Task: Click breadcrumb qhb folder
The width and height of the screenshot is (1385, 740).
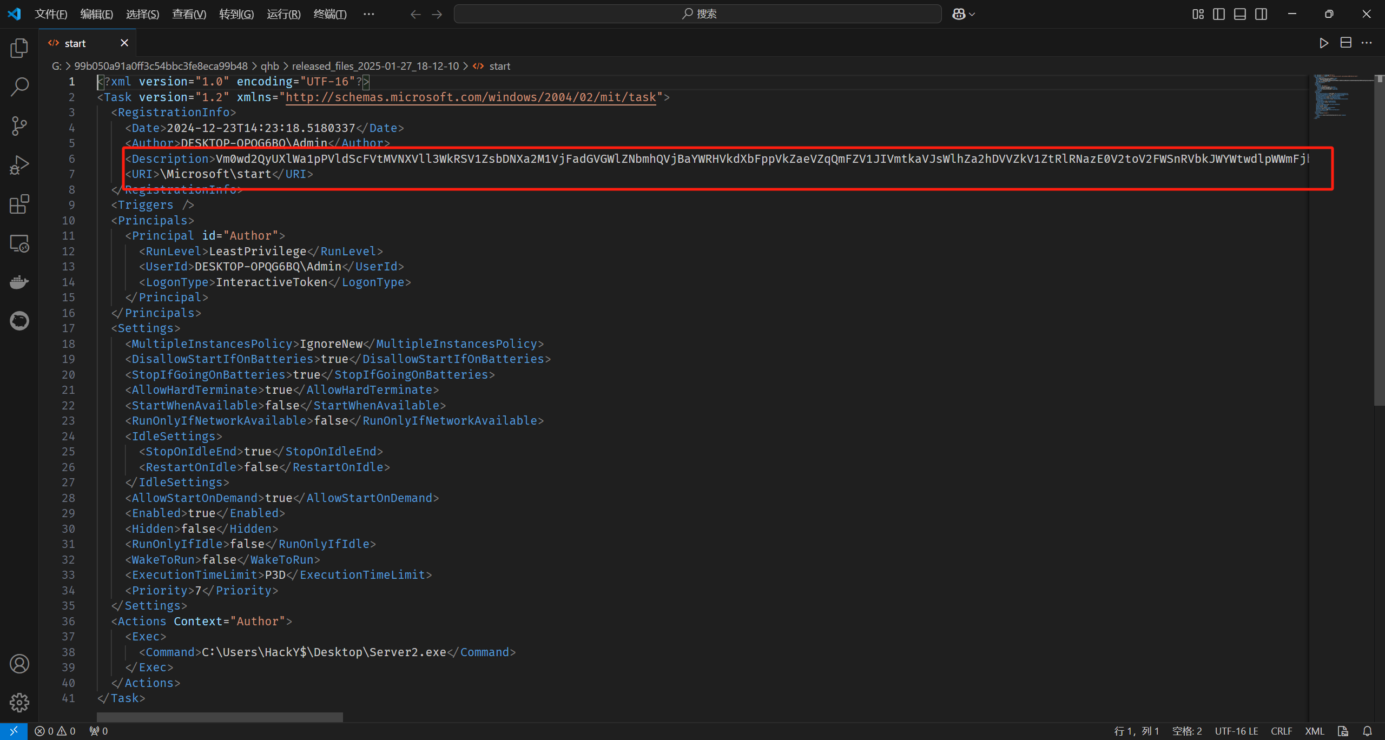Action: [x=270, y=66]
